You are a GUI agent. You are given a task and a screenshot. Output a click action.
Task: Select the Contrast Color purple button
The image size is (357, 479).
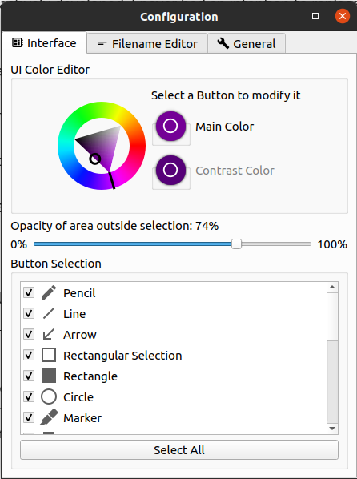coord(170,170)
